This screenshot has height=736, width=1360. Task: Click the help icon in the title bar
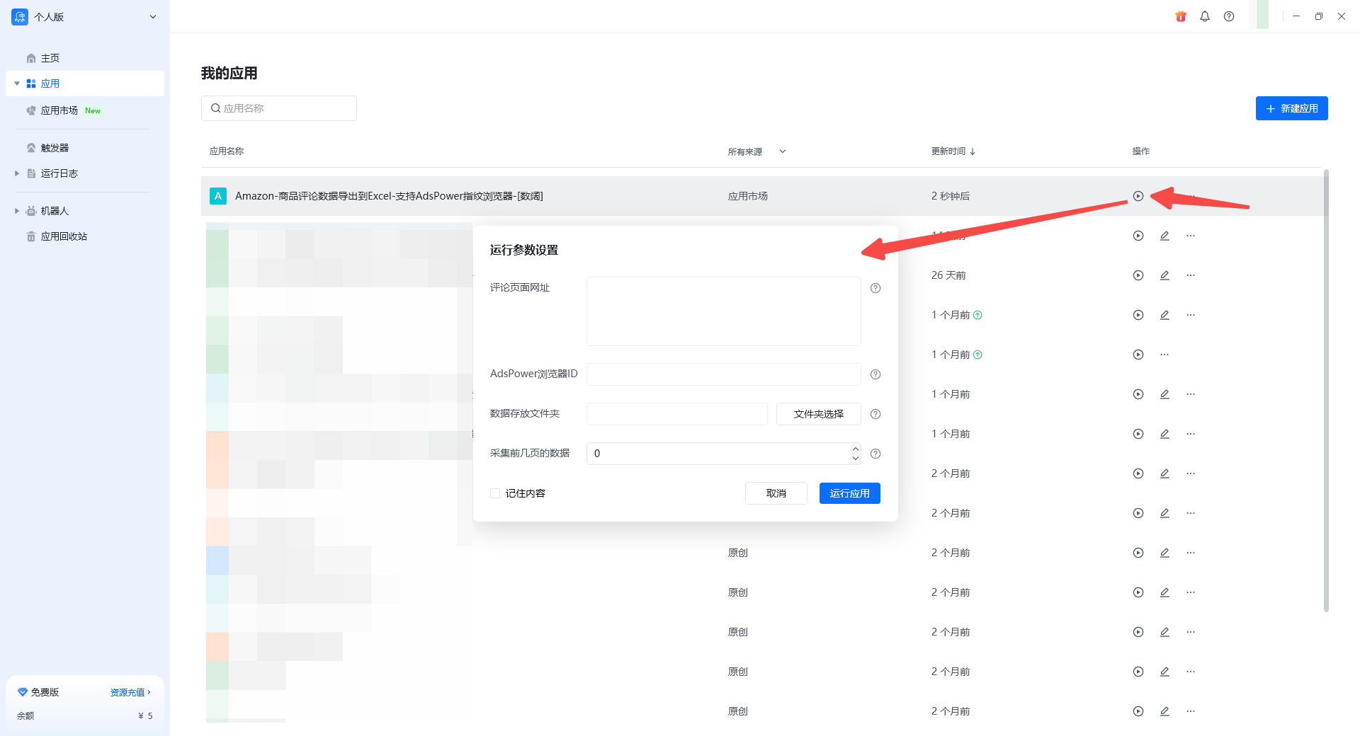click(x=1229, y=16)
